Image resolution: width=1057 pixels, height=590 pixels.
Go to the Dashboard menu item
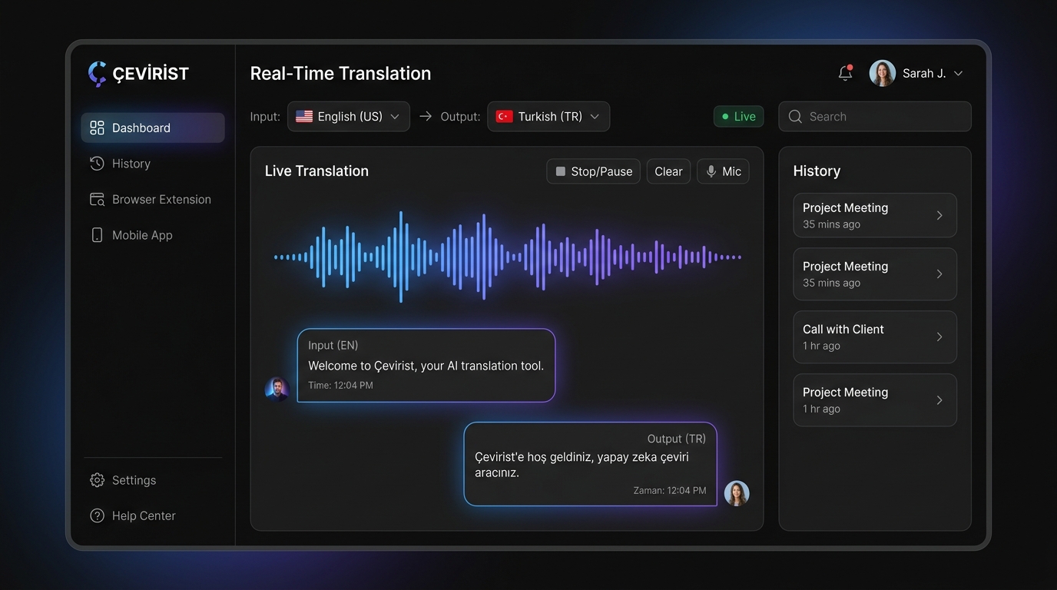tap(153, 128)
